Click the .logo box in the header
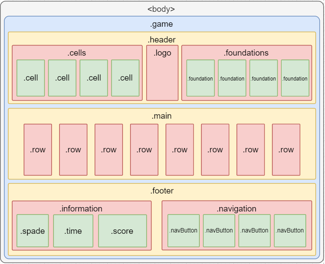 162,73
